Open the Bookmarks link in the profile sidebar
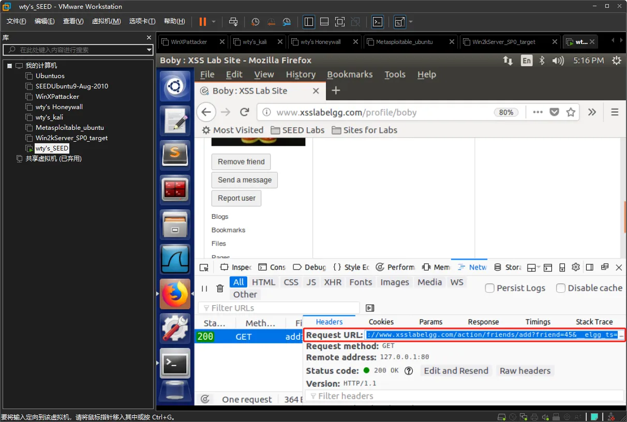Screen dimensions: 627x422 pyautogui.click(x=228, y=230)
